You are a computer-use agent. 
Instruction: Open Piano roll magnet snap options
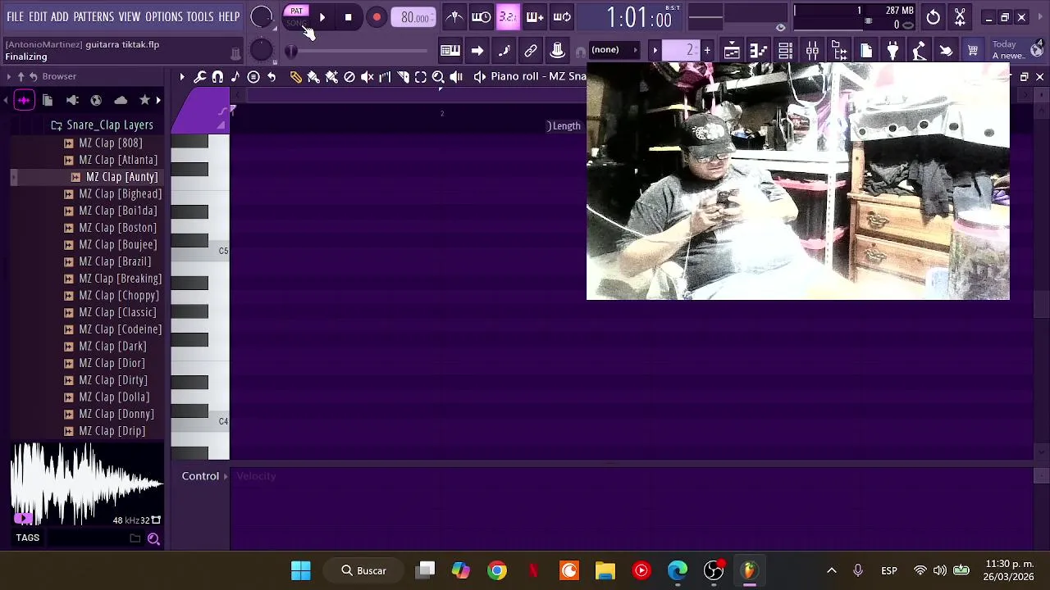[x=217, y=77]
